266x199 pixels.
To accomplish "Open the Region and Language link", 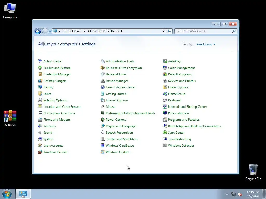I will tap(121, 126).
